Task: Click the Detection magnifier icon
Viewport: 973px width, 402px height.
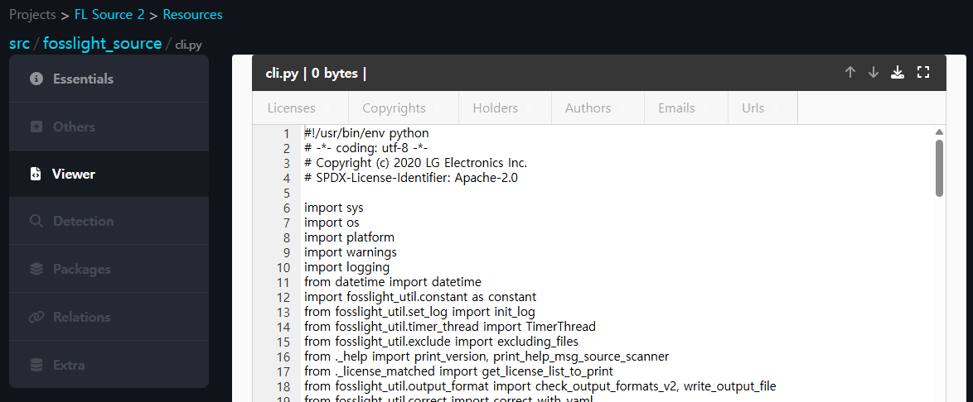Action: [x=36, y=221]
